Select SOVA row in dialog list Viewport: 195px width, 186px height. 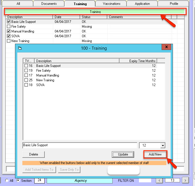[x=40, y=85]
